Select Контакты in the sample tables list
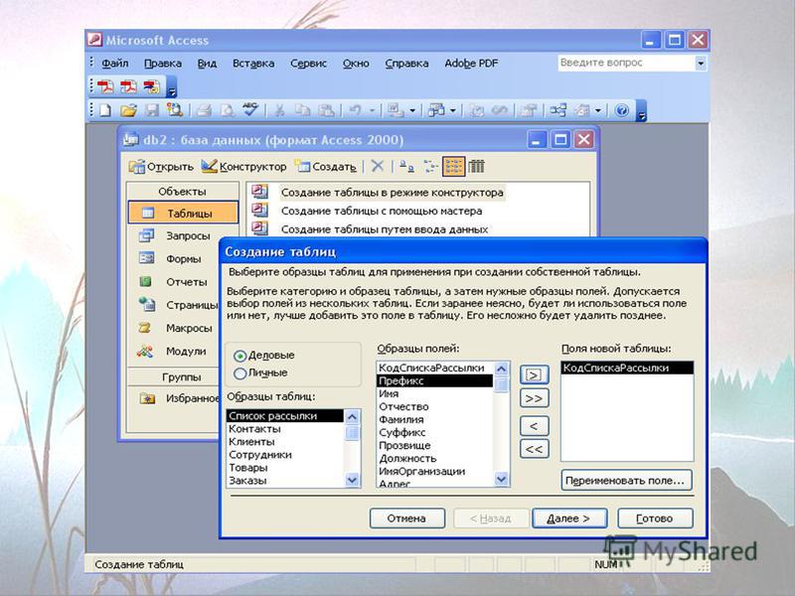795x596 pixels. [285, 429]
